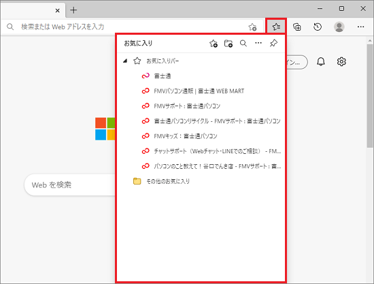Viewport: 374px width, 284px height.
Task: Click the page vertical scrollbar
Action: click(370, 95)
